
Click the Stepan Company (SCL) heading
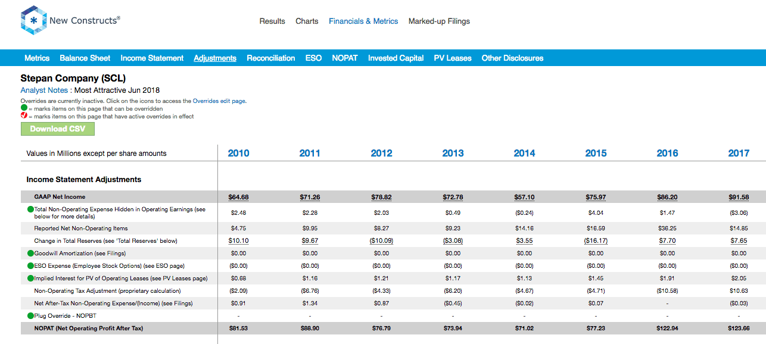pyautogui.click(x=73, y=78)
